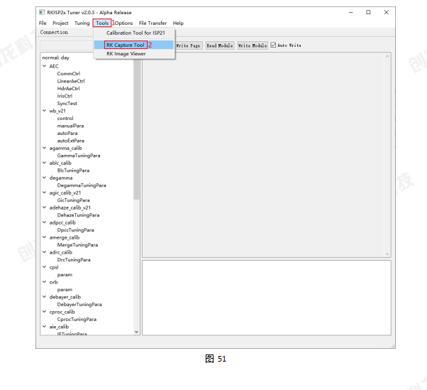Open the Tuning menu

[x=82, y=23]
